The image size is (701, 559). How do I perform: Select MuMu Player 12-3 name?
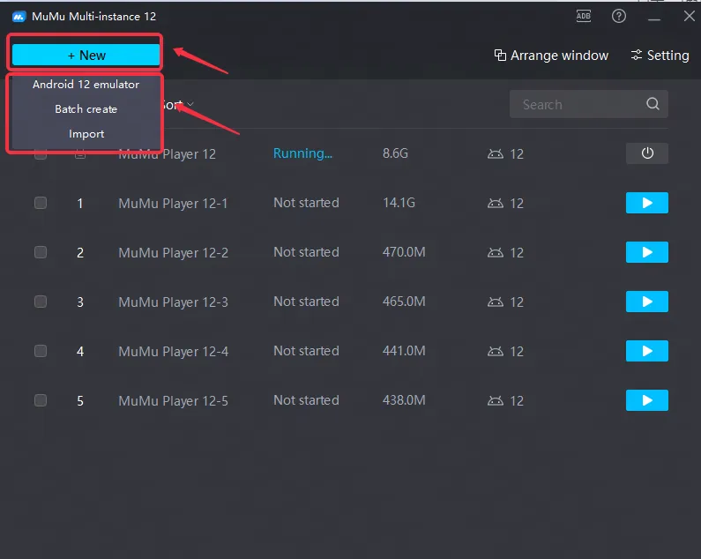pyautogui.click(x=173, y=302)
